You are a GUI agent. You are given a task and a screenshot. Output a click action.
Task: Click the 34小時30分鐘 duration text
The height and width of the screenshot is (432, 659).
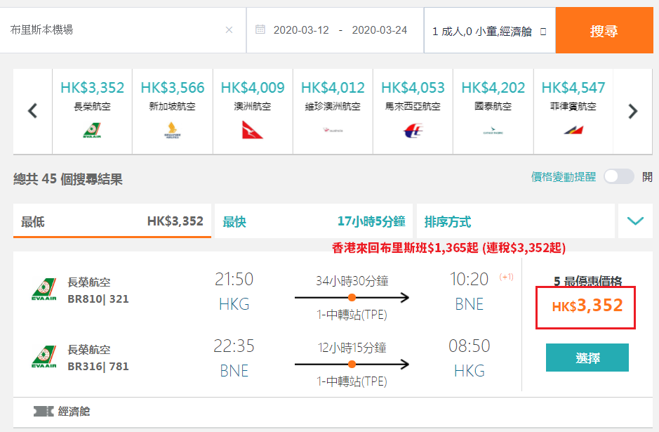(352, 280)
